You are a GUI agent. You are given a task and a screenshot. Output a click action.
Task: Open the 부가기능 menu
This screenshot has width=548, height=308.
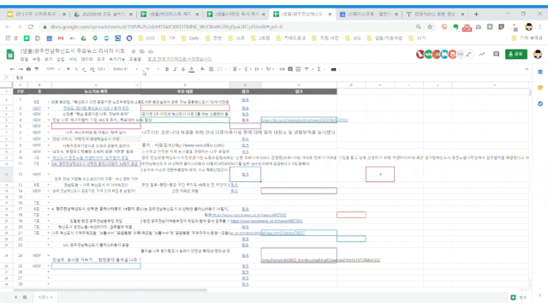[x=116, y=59]
